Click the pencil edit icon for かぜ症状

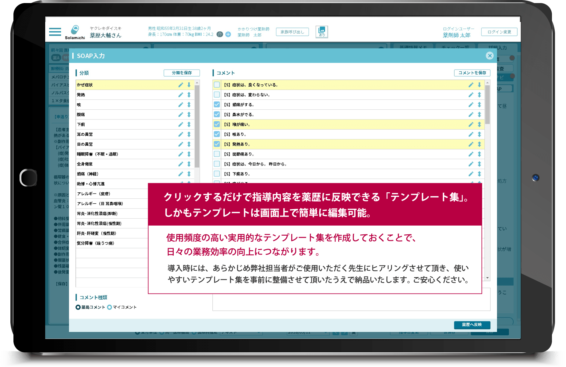pos(181,85)
